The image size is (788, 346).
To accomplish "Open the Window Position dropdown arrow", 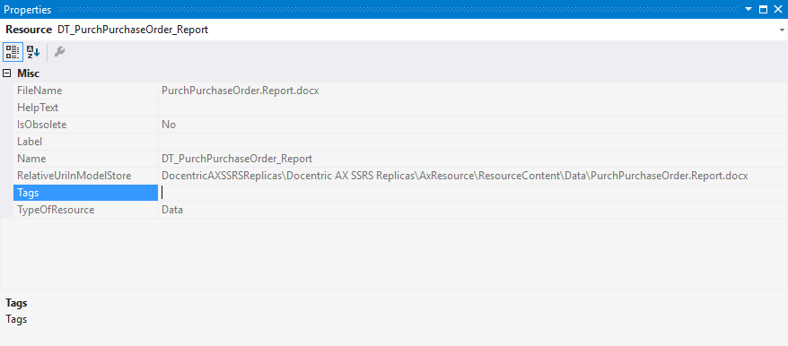I will pos(749,9).
